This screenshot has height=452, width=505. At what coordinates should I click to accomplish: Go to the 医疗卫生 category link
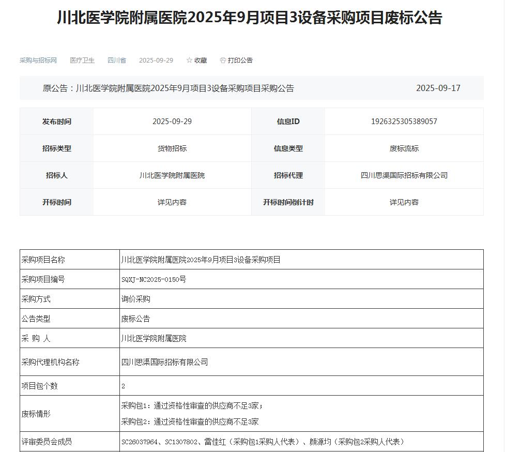(82, 61)
